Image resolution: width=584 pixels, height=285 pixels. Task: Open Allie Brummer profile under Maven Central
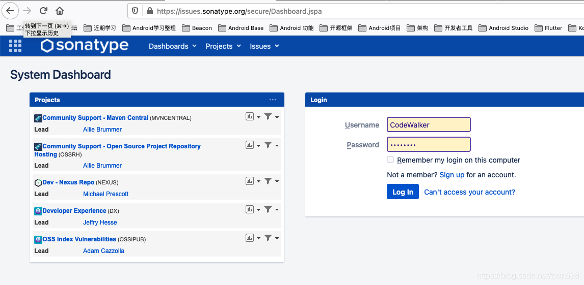point(102,129)
